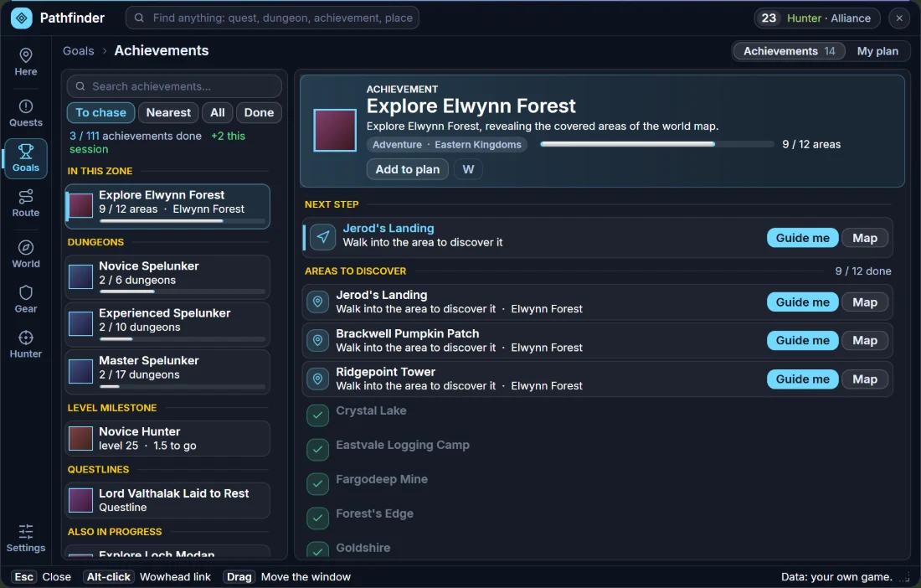This screenshot has width=921, height=588.
Task: Click the Jerod's Landing link in Next Step
Action: [388, 228]
